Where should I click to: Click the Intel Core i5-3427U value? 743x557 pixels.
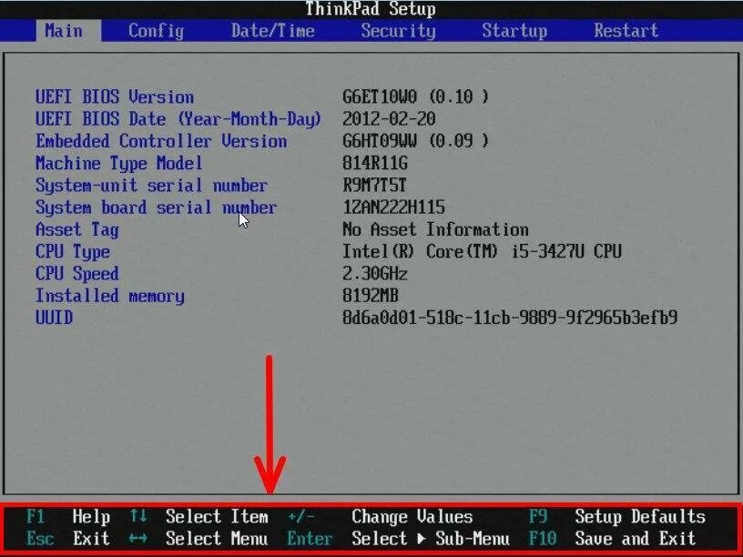pos(482,251)
